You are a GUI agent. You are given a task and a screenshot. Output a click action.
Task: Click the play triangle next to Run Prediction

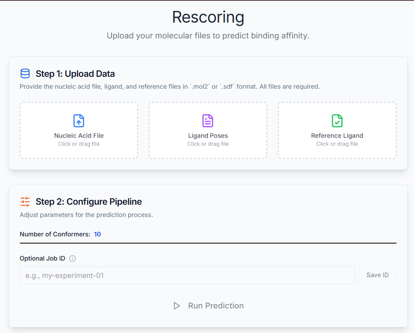point(177,305)
